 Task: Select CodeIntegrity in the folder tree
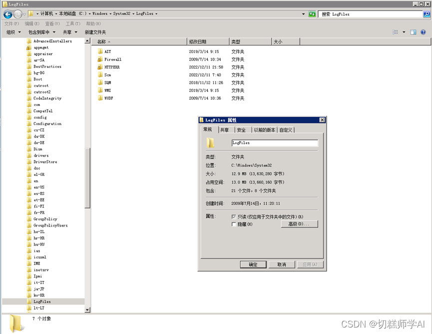[47, 98]
